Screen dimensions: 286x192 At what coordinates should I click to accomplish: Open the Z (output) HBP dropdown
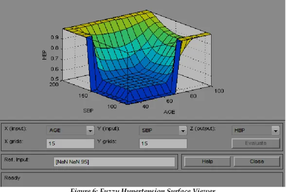pos(256,130)
